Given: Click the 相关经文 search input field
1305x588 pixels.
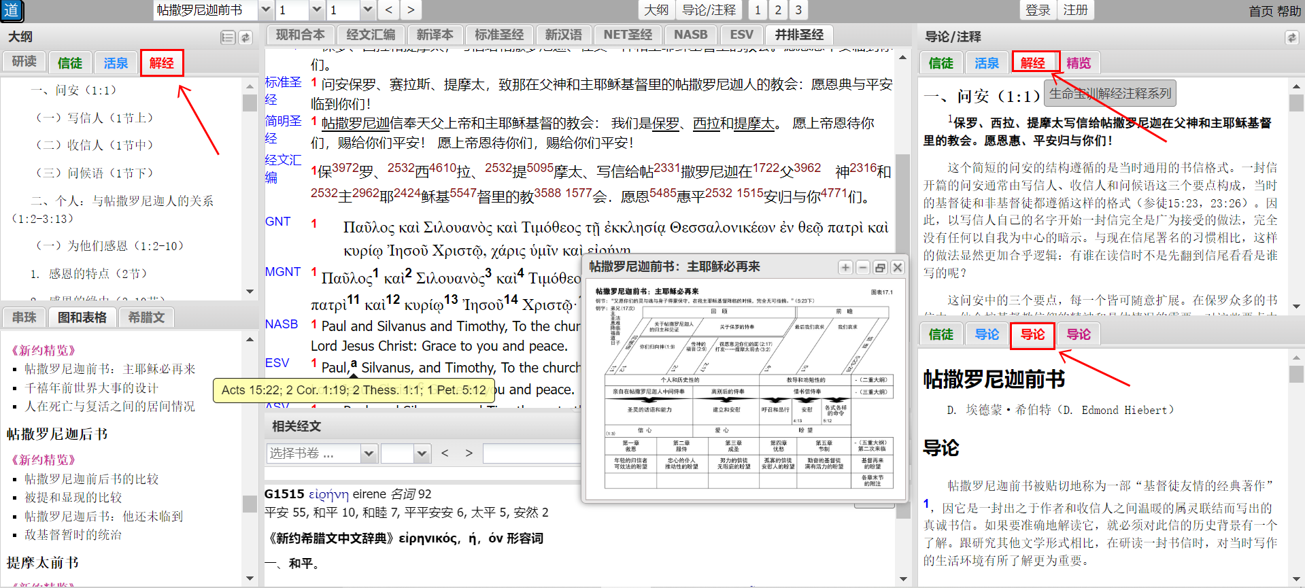Looking at the screenshot, I should 530,453.
